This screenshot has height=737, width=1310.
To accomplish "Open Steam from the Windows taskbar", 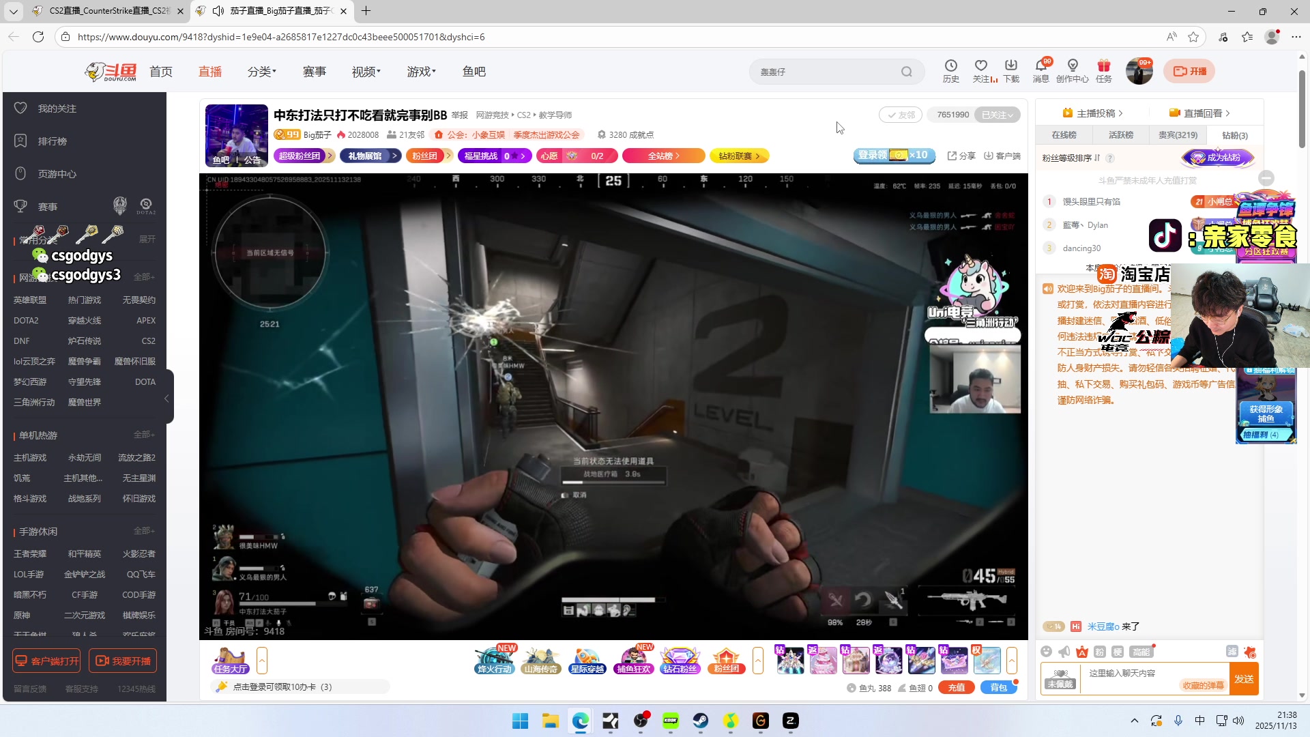I will coord(701,721).
